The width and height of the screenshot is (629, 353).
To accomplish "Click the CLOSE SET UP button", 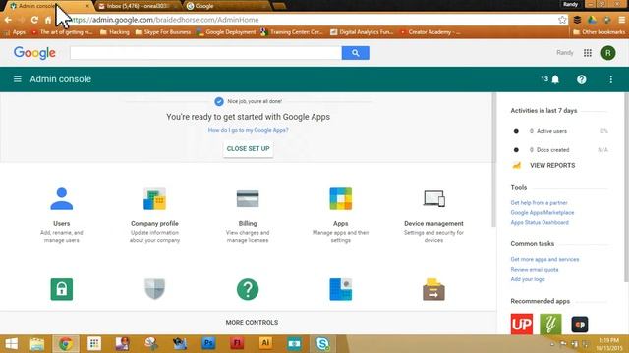I will coord(248,148).
